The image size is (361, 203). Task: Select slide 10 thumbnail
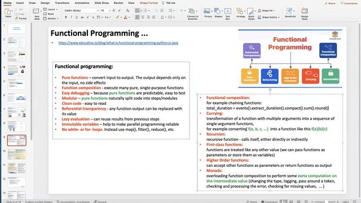[x=16, y=154]
